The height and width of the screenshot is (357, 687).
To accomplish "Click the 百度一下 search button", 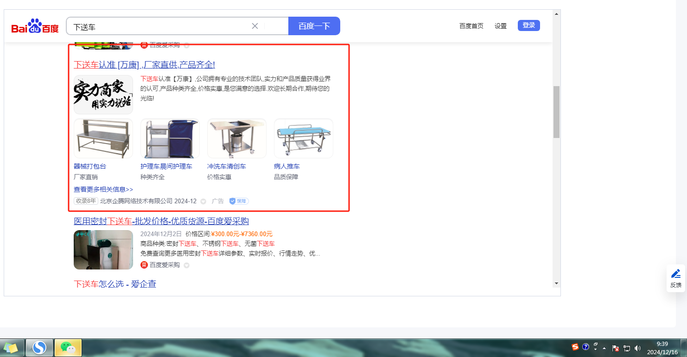I will pos(314,26).
